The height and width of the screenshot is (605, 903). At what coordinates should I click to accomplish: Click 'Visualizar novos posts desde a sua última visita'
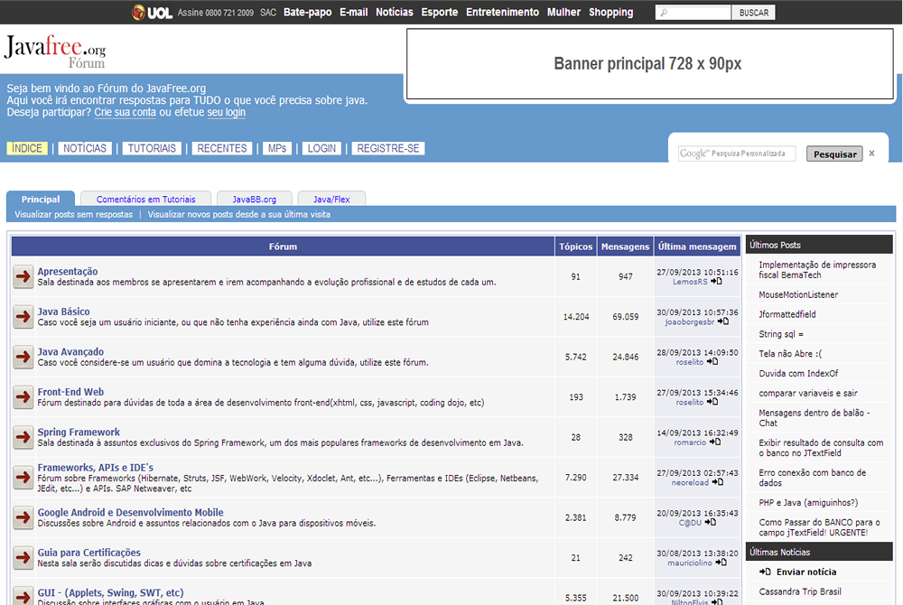[239, 215]
